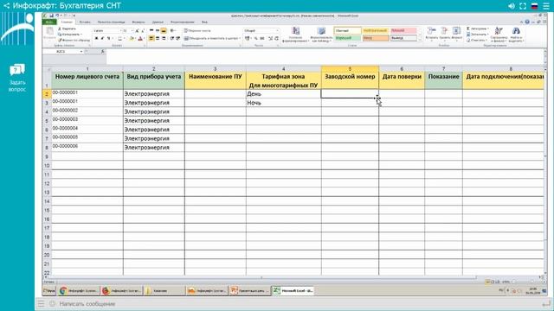554x311 pixels.
Task: Click row header number 10
Action: (47, 165)
